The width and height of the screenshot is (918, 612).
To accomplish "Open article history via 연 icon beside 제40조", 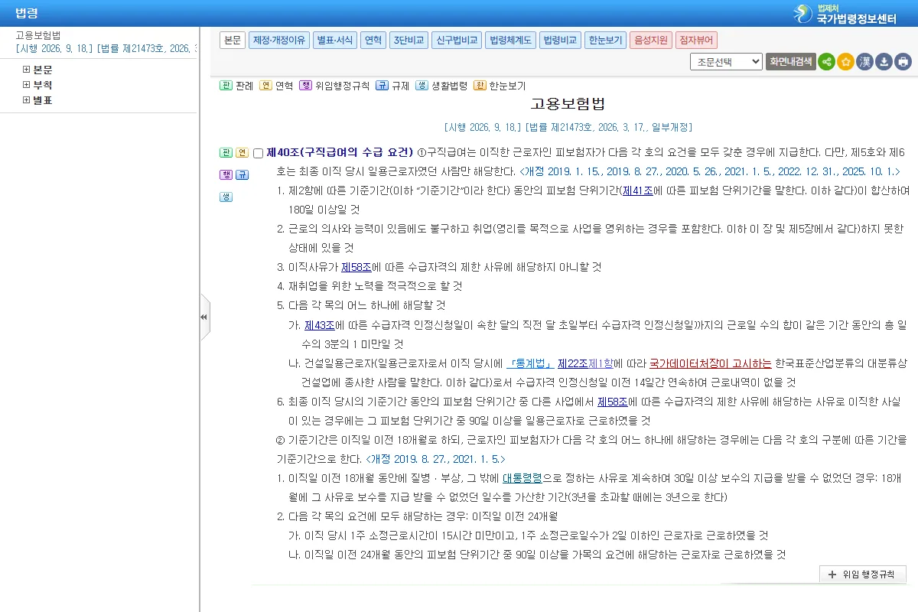I will (x=242, y=152).
